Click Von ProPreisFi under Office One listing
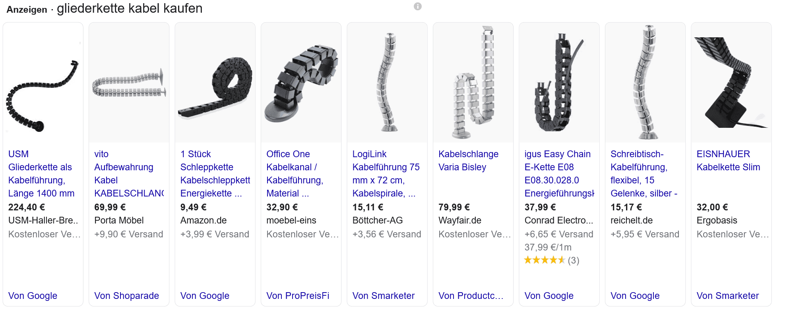Image resolution: width=785 pixels, height=312 pixels. [x=298, y=296]
